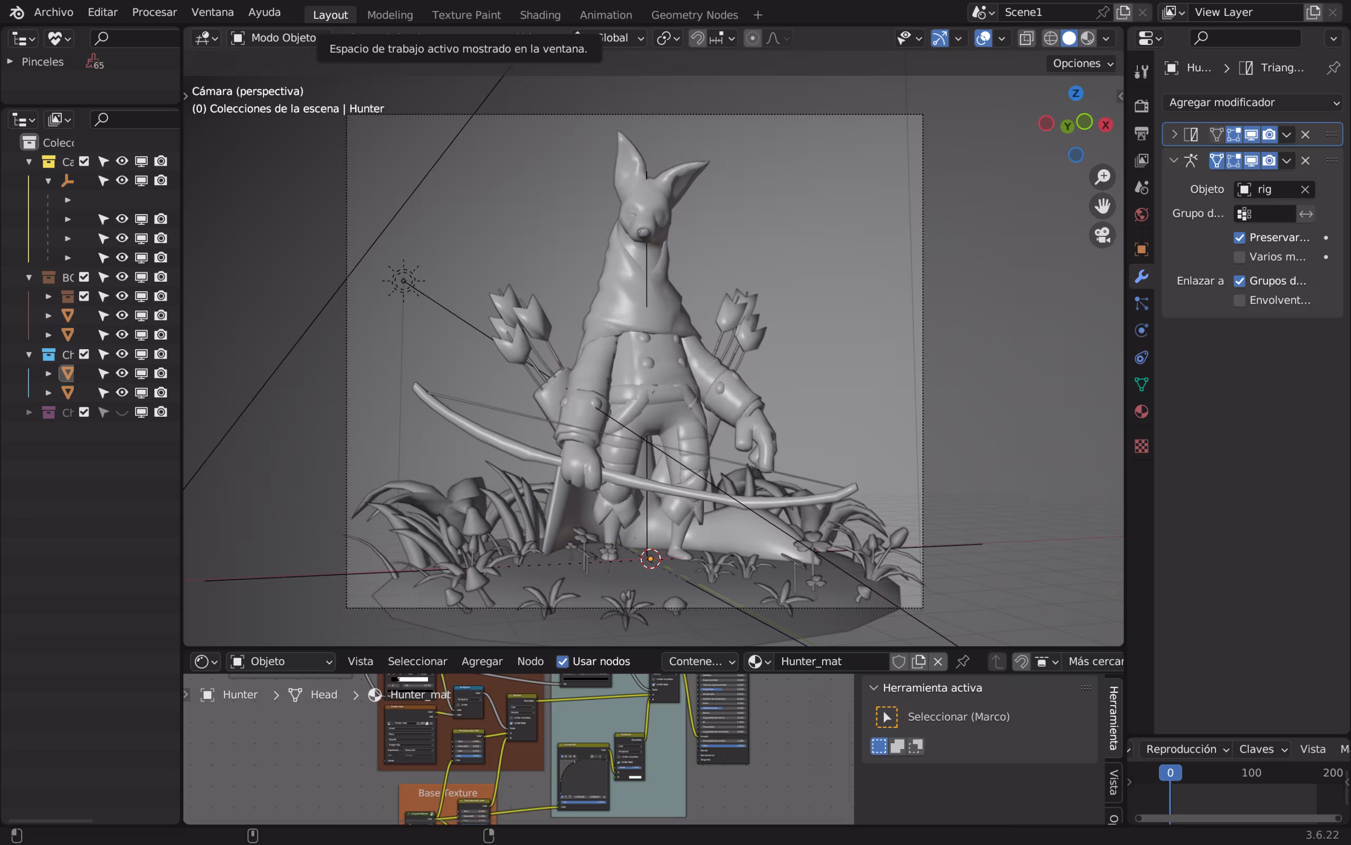Click the viewport zoom magnifier icon
Viewport: 1351px width, 845px height.
(1102, 177)
